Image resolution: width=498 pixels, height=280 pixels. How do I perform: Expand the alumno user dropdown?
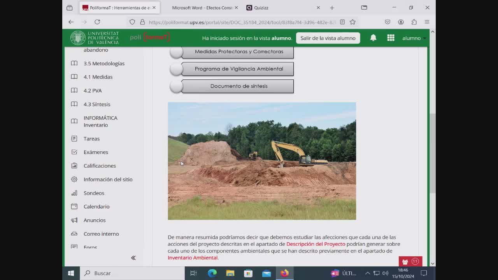[x=414, y=38]
